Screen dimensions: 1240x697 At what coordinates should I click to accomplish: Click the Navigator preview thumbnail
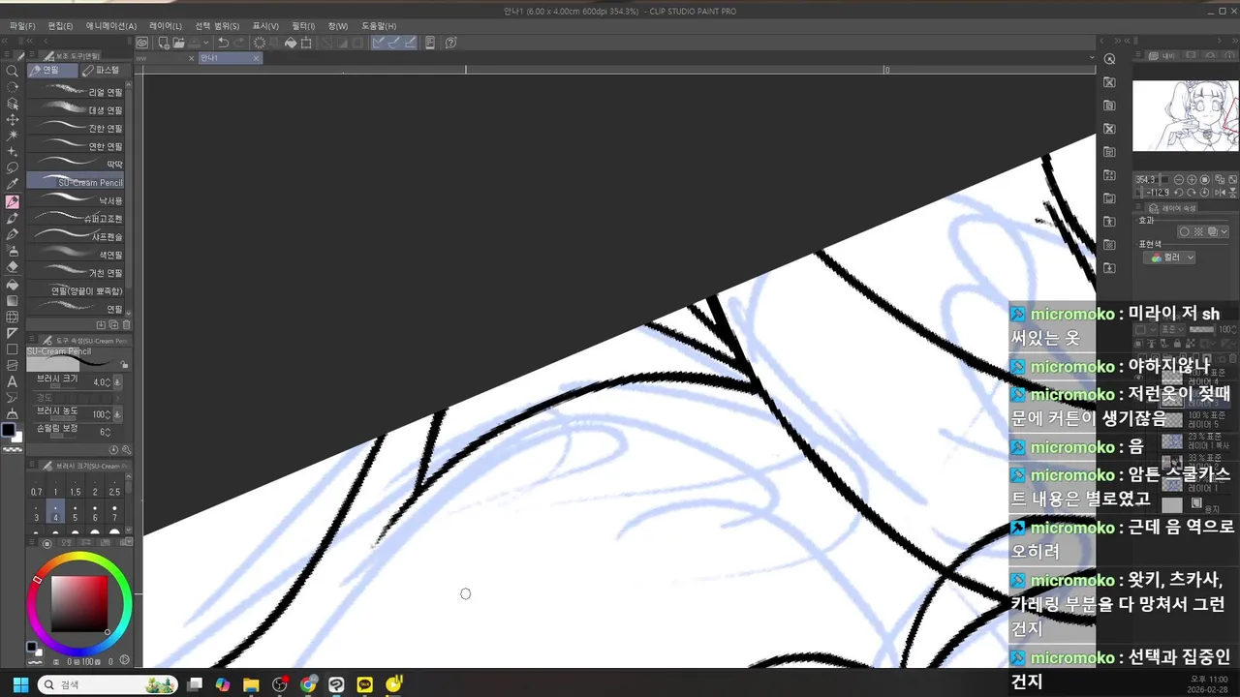tap(1186, 115)
